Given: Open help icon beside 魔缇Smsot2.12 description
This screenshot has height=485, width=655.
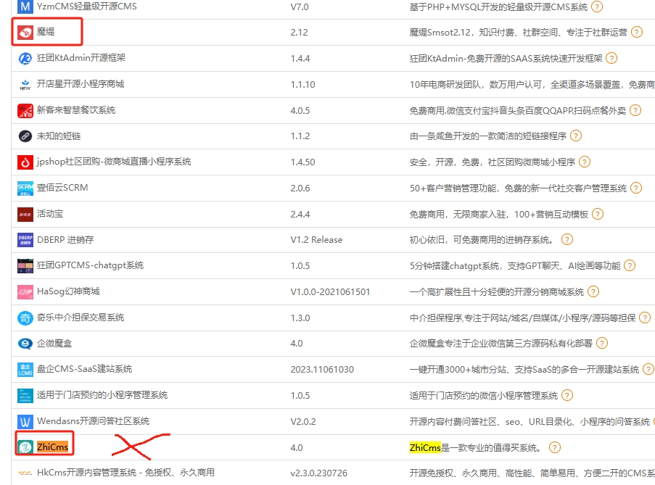Looking at the screenshot, I should click(637, 32).
